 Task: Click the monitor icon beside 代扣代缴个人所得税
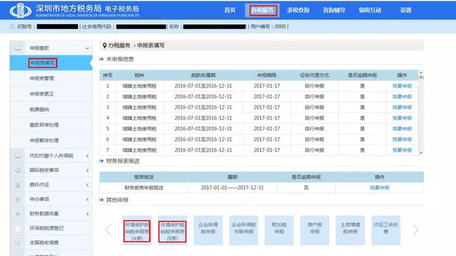18,156
